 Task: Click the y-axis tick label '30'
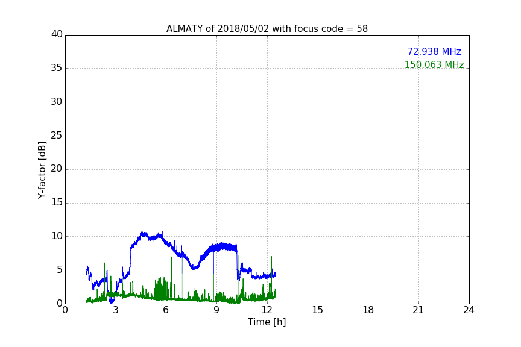pyautogui.click(x=57, y=102)
